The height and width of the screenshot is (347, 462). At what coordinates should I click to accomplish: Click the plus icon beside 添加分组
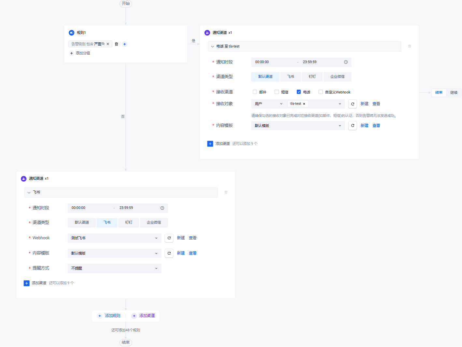72,53
